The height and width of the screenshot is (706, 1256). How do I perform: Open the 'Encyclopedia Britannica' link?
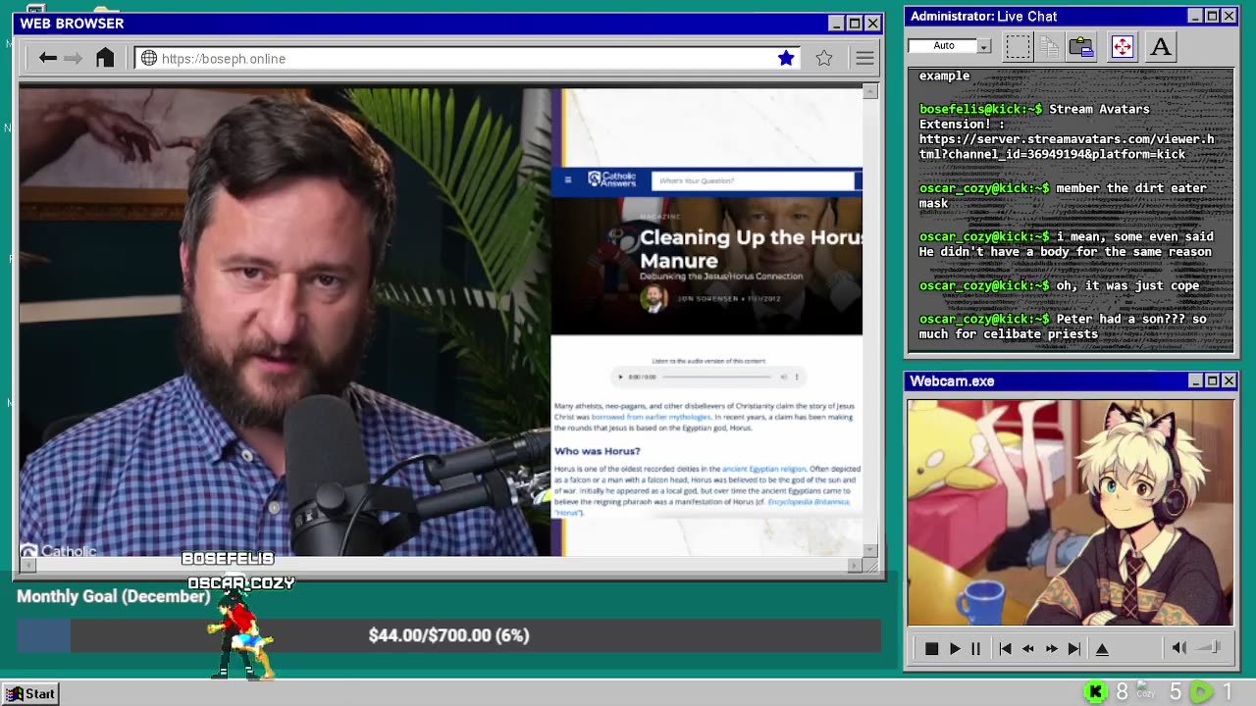coord(808,502)
